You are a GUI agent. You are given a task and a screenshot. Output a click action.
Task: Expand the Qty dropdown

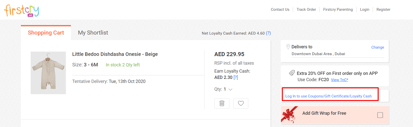[x=230, y=89]
